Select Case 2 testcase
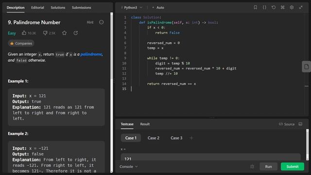The image size is (311, 175). [x=154, y=138]
